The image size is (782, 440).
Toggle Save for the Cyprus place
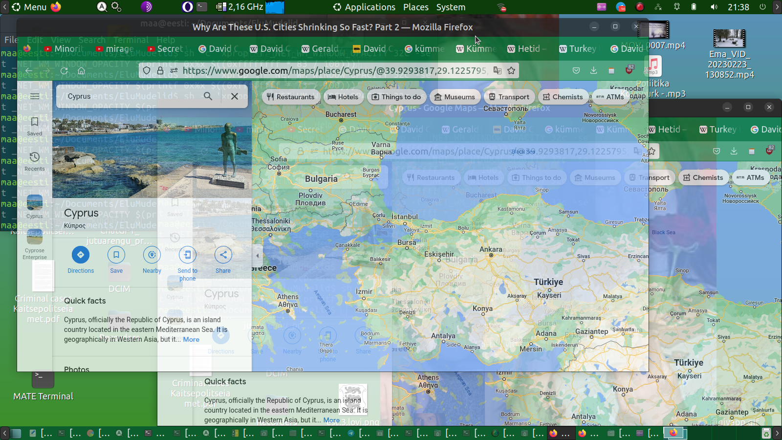[x=116, y=255]
